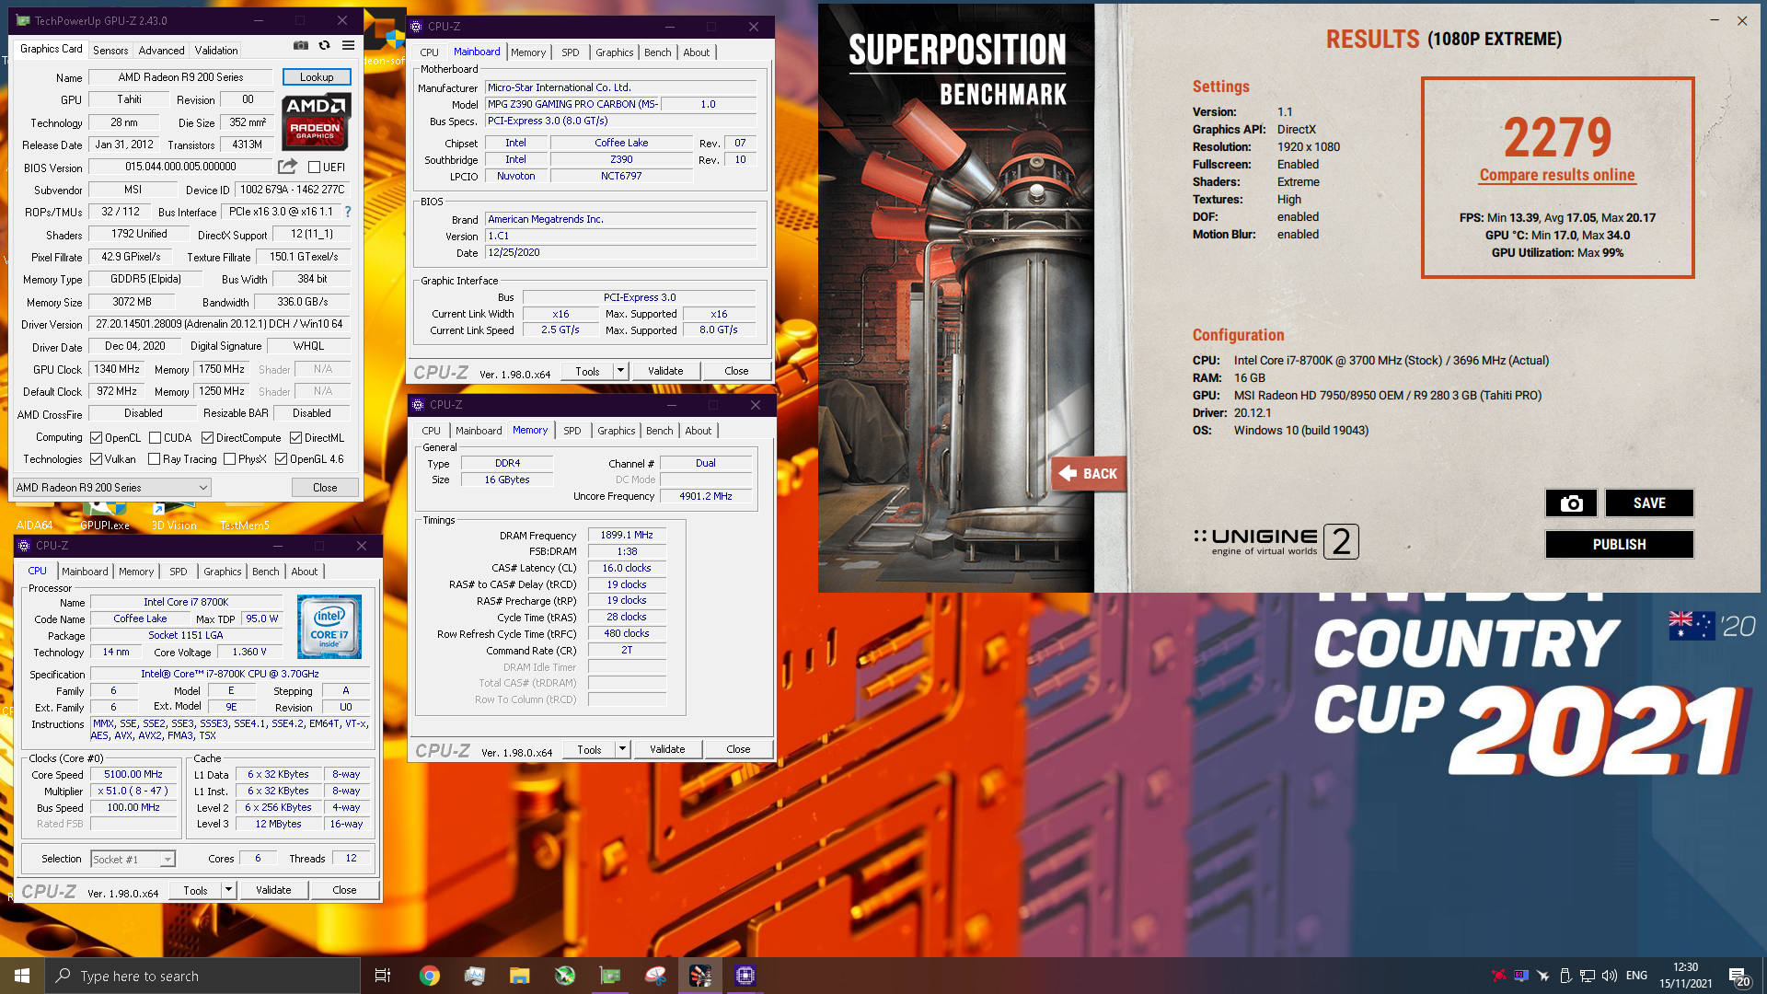Click the AMD Radeon Graphics logo in GPU-Z
Screen dimensions: 1767x994
pyautogui.click(x=316, y=121)
